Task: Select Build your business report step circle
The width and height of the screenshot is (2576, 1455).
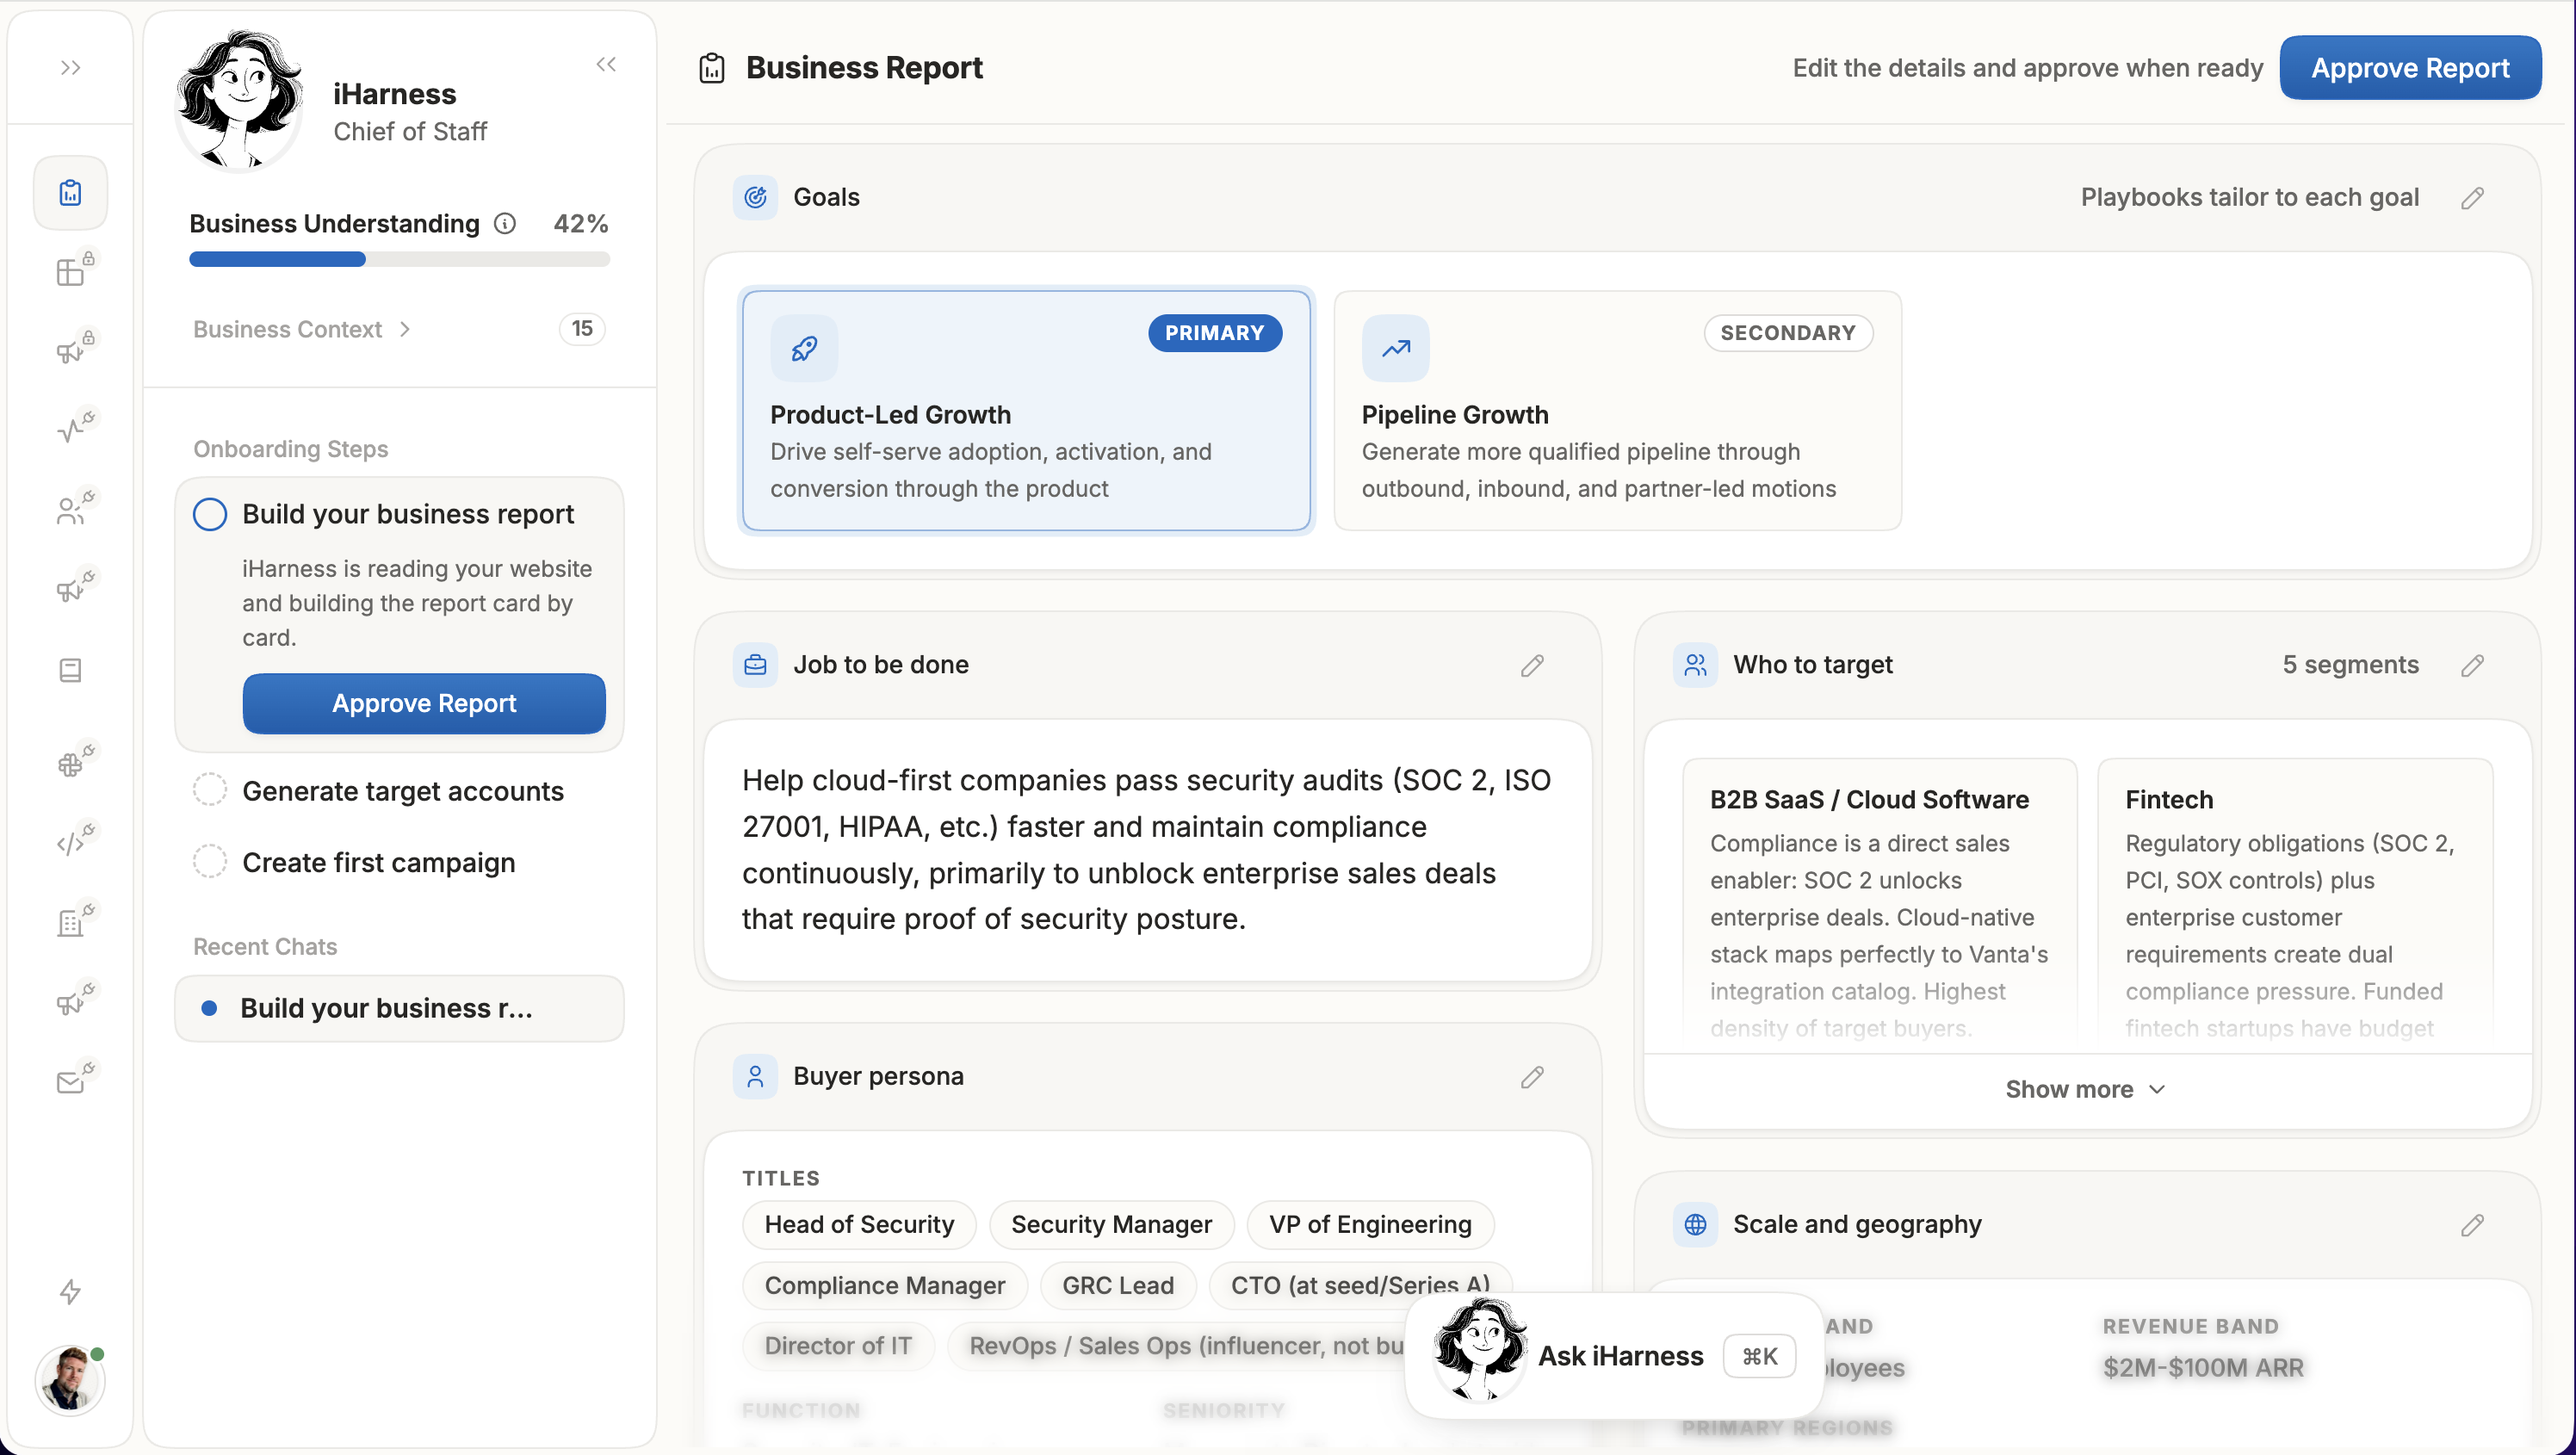Action: 210,514
